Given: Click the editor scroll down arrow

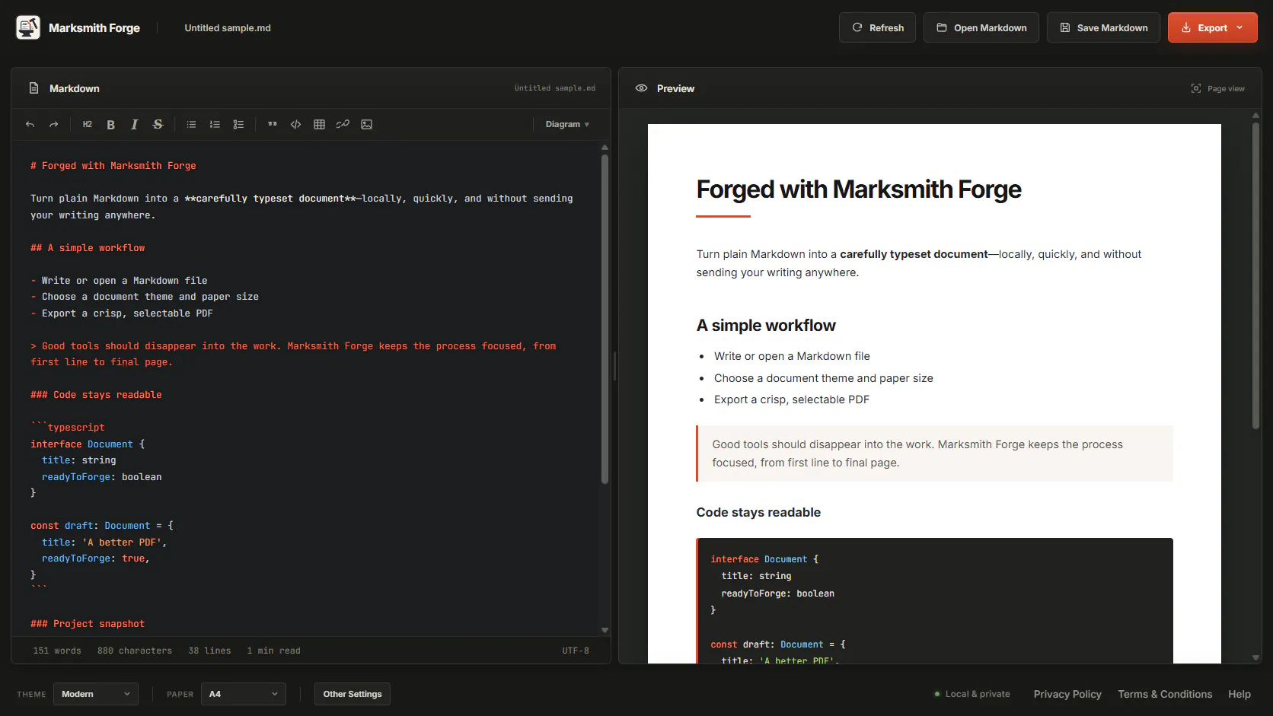Looking at the screenshot, I should click(x=605, y=630).
